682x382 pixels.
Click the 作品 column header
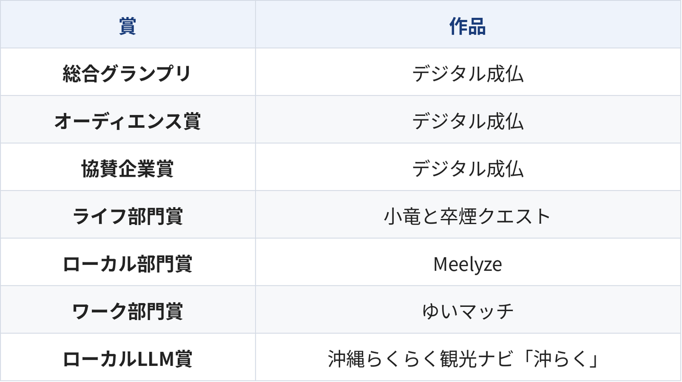[468, 25]
